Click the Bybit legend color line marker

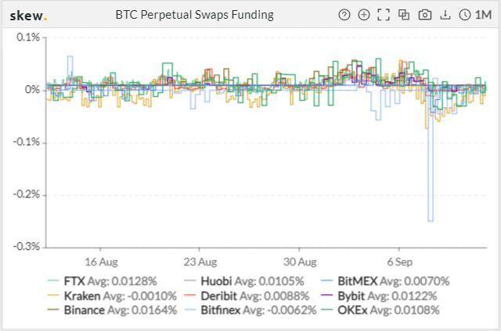pyautogui.click(x=326, y=296)
